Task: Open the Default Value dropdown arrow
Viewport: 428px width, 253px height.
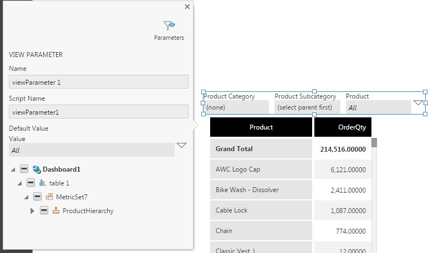Action: click(181, 146)
